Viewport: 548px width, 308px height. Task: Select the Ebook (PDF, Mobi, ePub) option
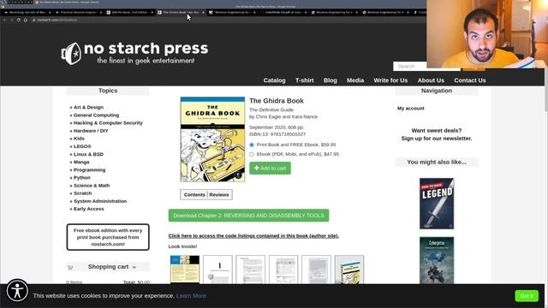pyautogui.click(x=252, y=154)
